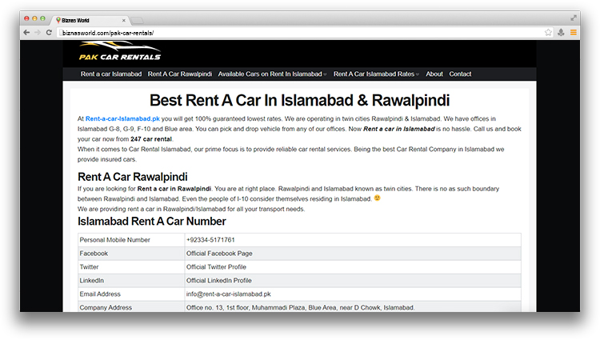Viewport: 600px width, 340px height.
Task: Expand Available Cars on Rent In Islamabad dropdown
Action: tap(272, 74)
